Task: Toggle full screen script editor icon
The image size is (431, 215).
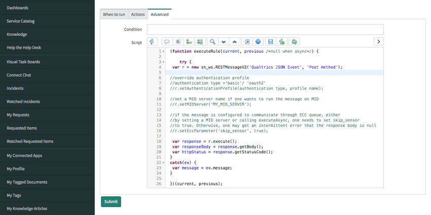Action: 247,41
